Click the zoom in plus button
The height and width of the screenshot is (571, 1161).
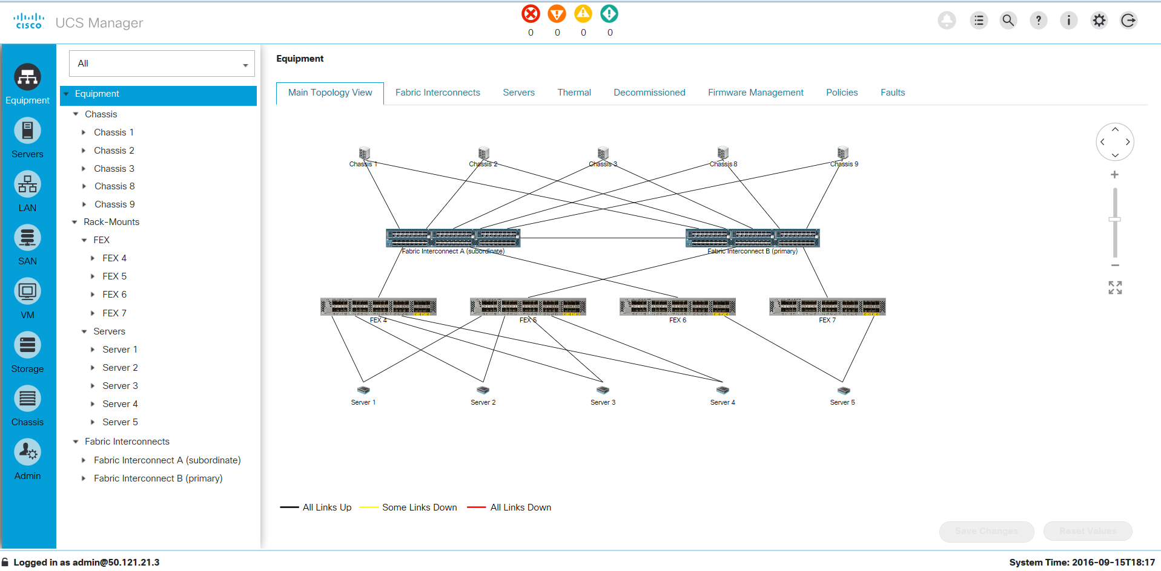(x=1114, y=175)
